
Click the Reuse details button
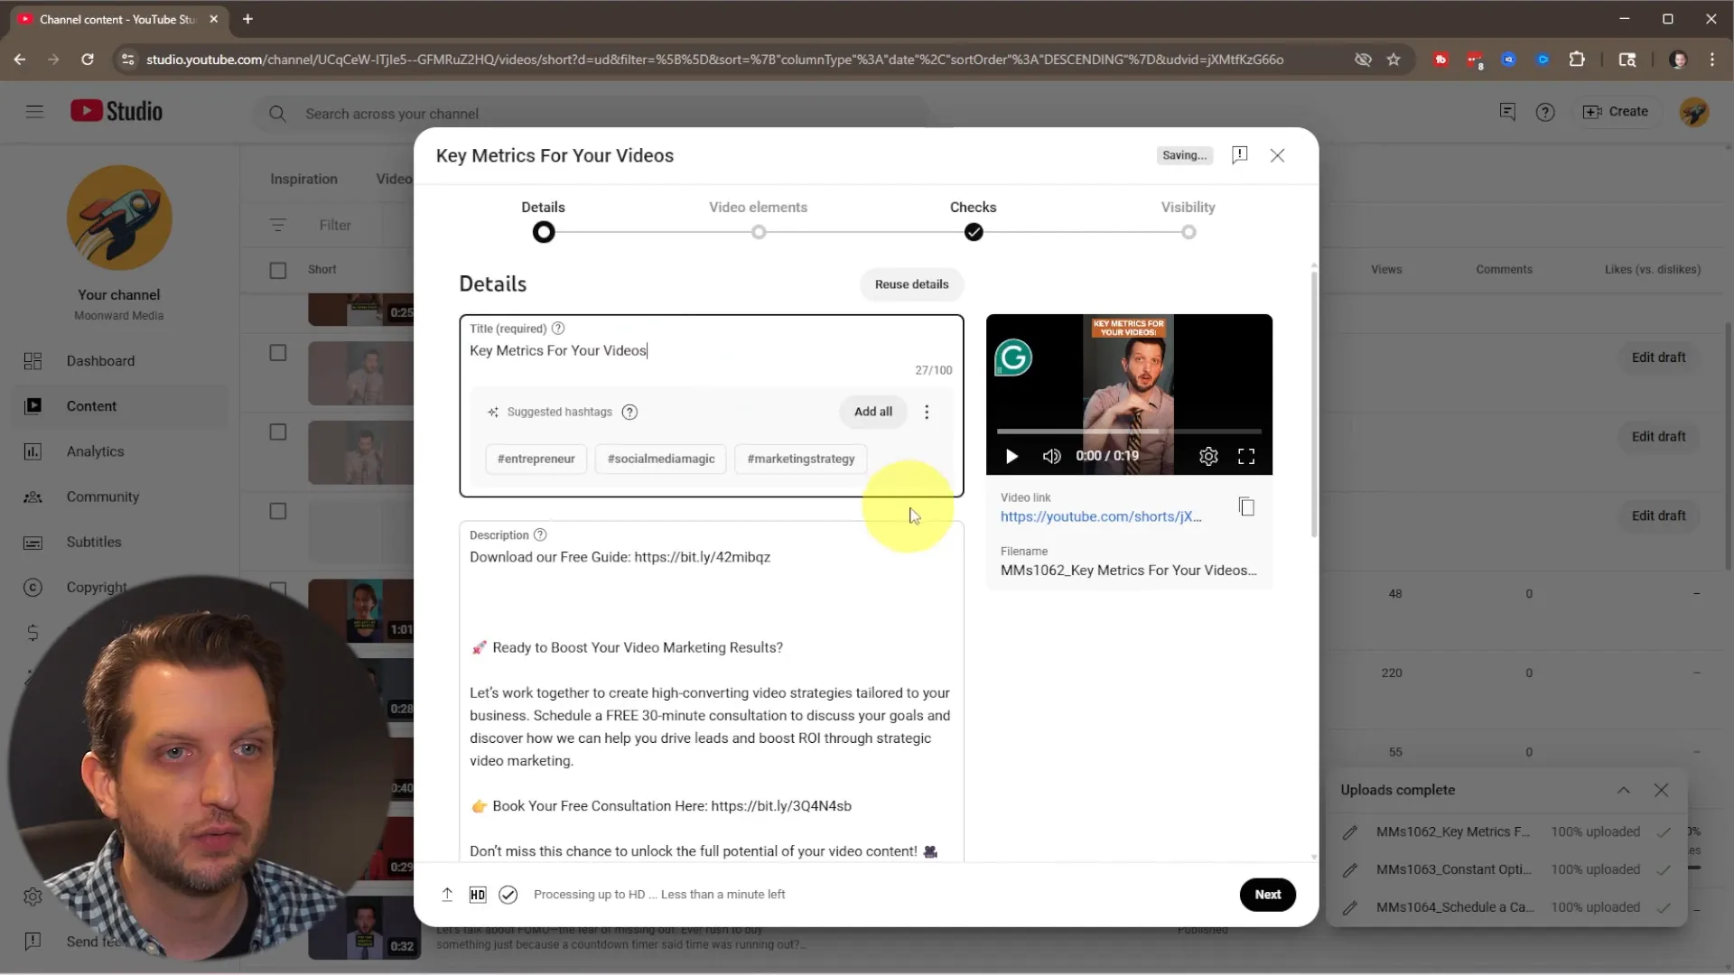pos(911,284)
